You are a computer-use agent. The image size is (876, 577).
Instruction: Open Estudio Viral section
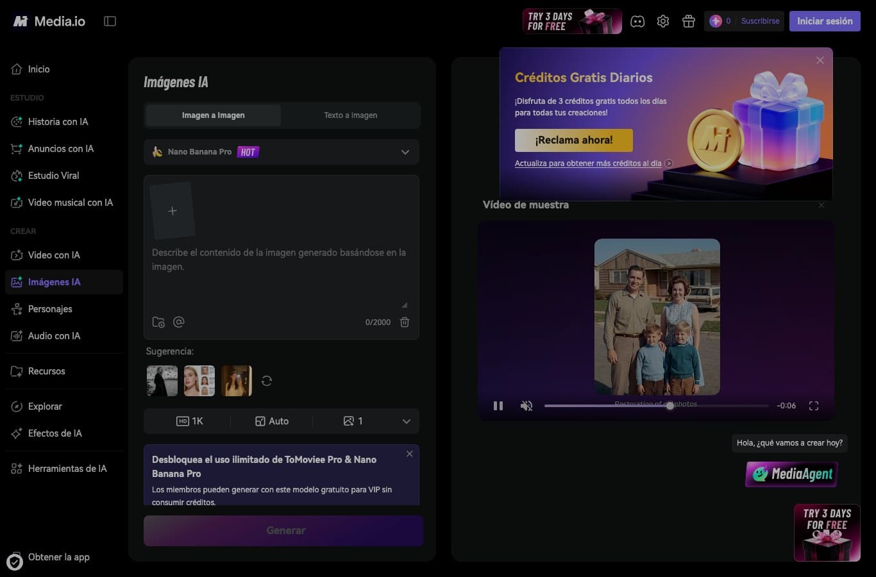tap(64, 176)
